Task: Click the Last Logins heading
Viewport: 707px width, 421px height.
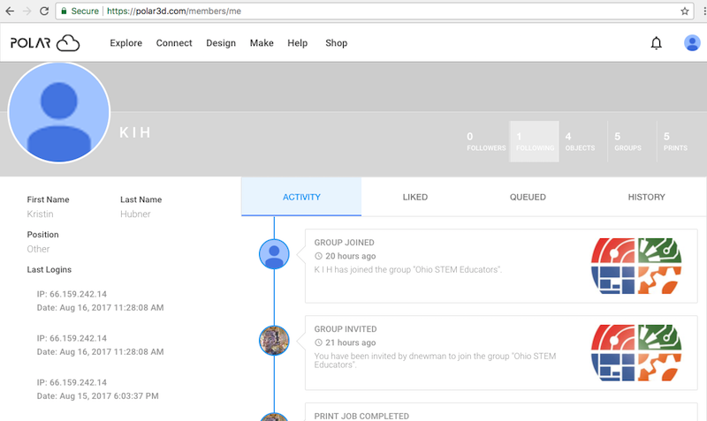Action: click(49, 269)
